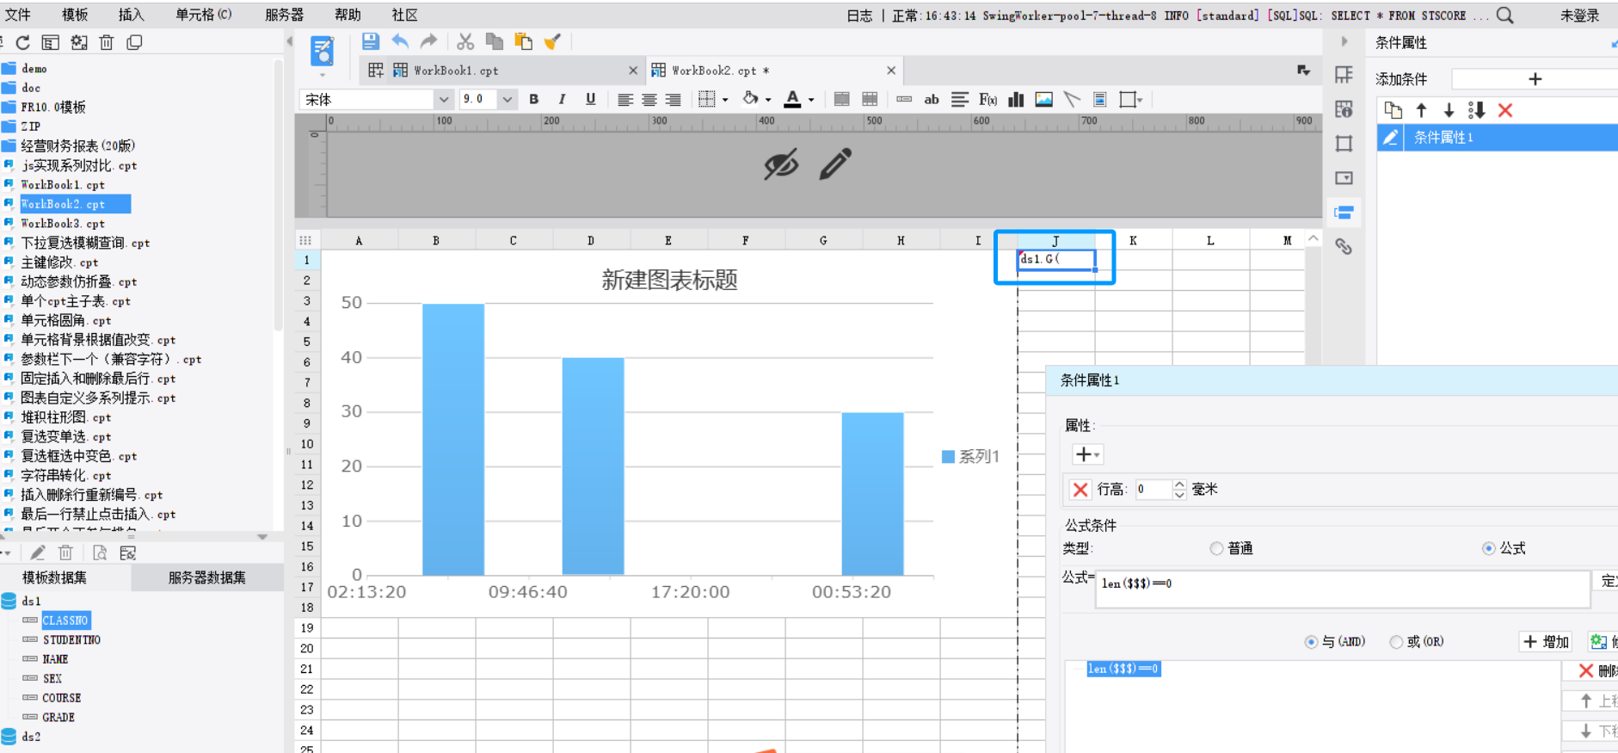The width and height of the screenshot is (1618, 753).
Task: Click 未登录 to log in
Action: click(1580, 15)
